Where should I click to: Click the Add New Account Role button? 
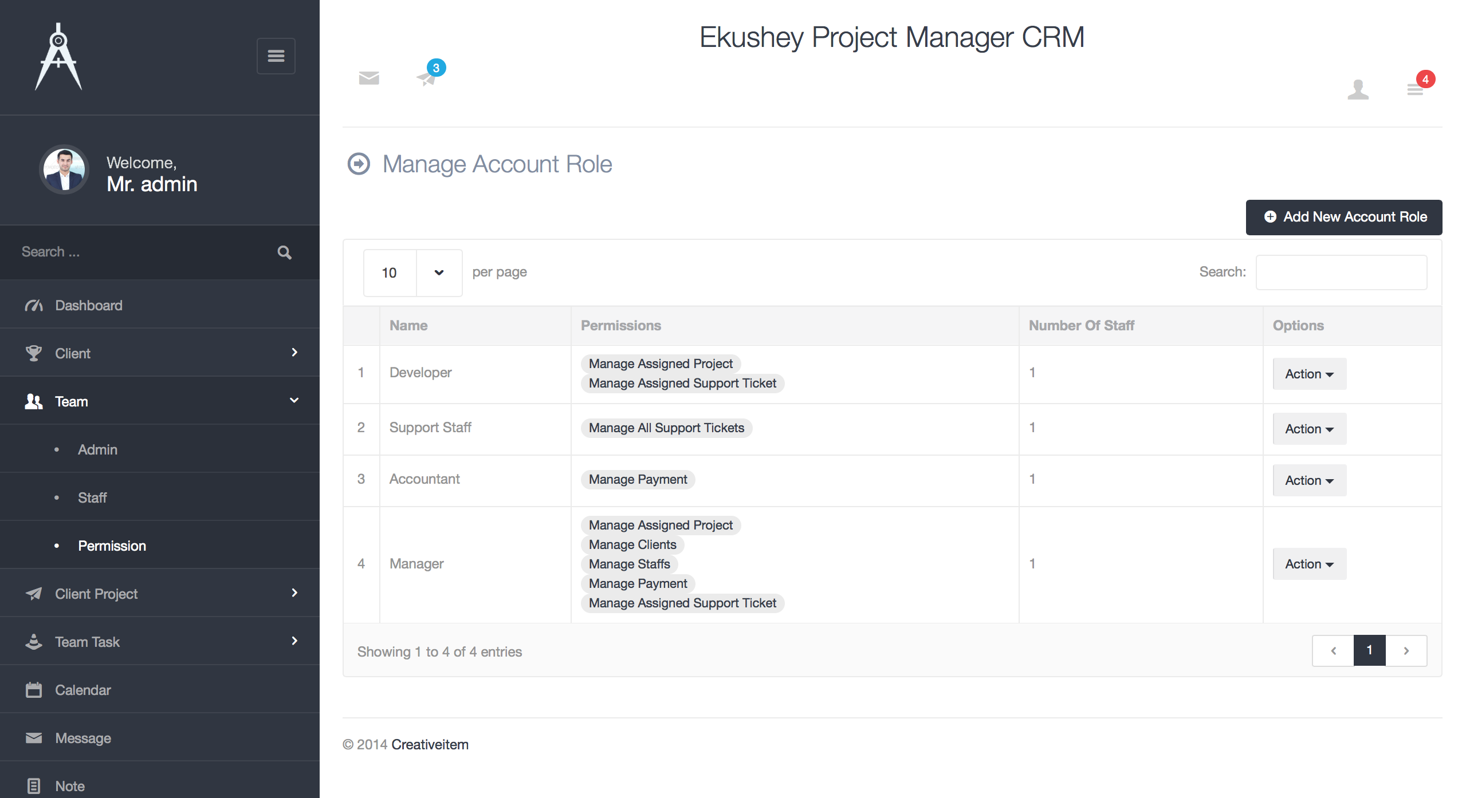[1344, 217]
